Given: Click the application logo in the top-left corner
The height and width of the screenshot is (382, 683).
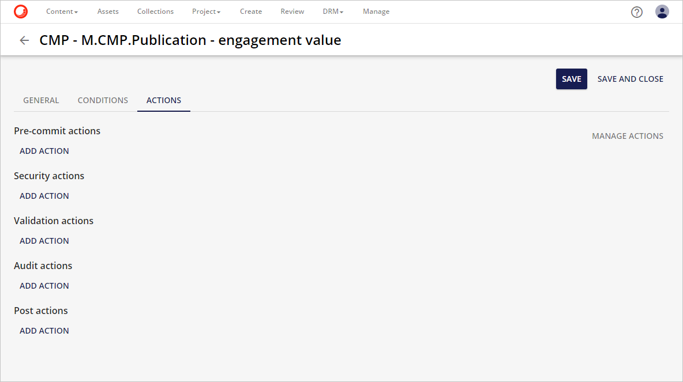Looking at the screenshot, I should click(x=20, y=11).
